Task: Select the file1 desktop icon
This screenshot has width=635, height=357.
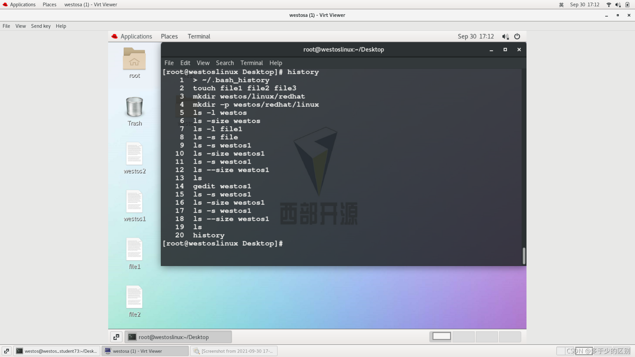Action: (134, 250)
